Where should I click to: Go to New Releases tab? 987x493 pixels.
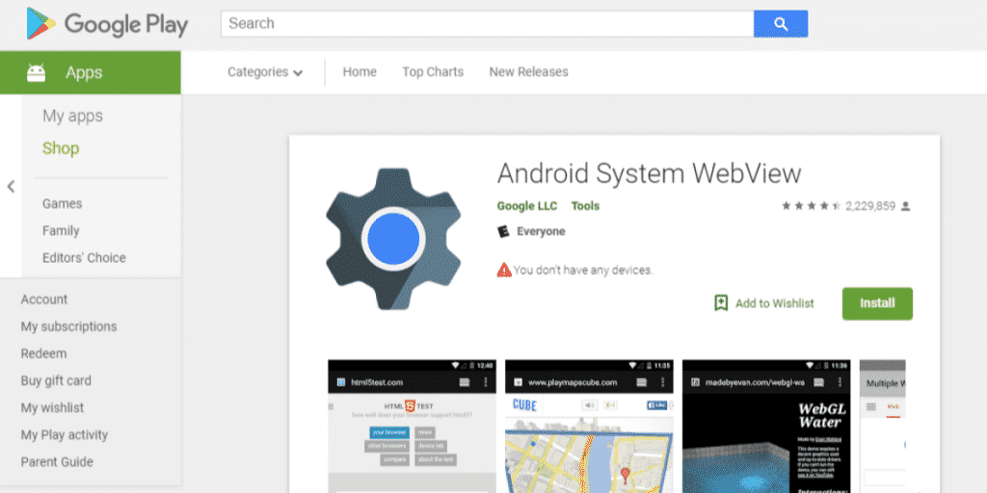(x=528, y=72)
